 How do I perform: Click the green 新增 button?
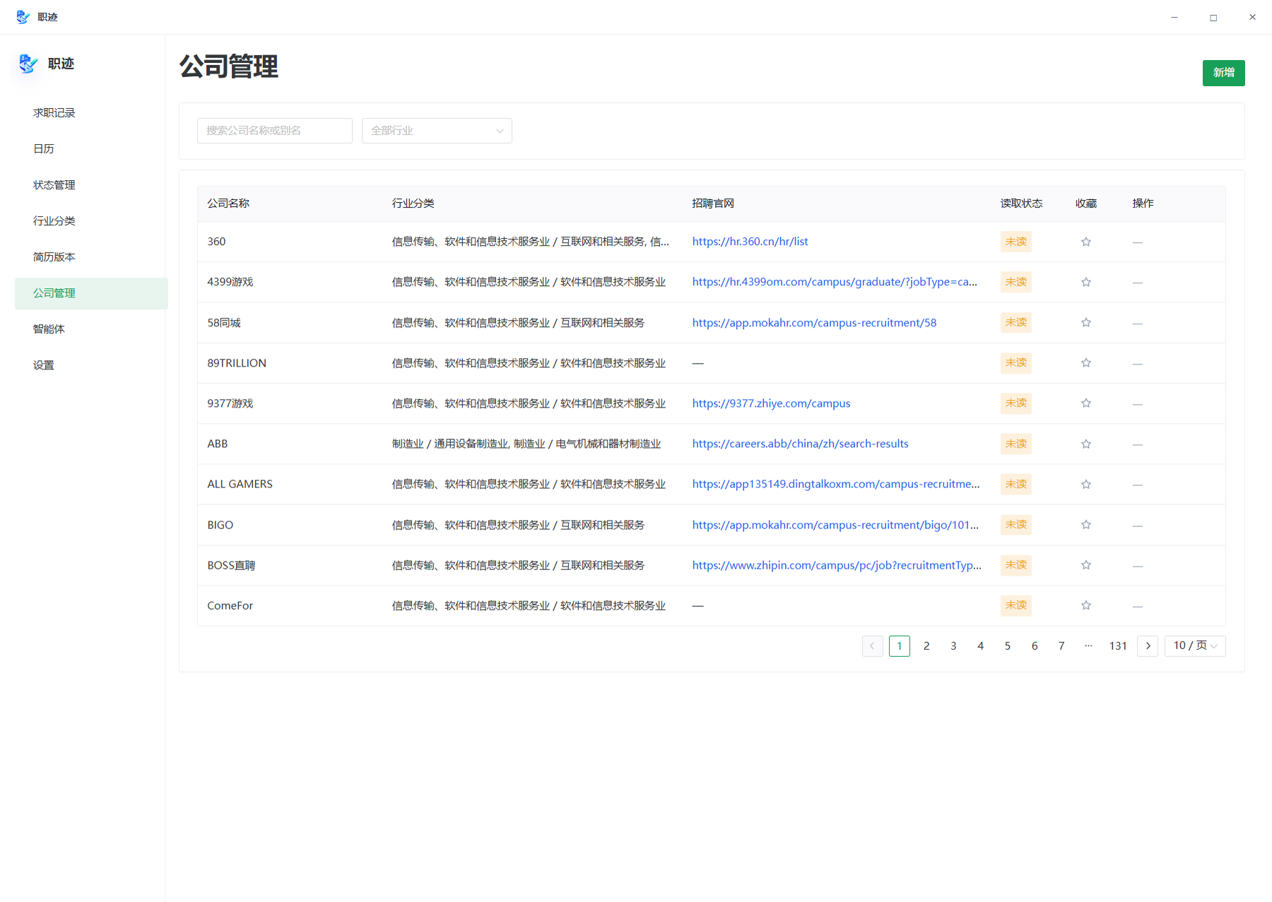pos(1223,73)
